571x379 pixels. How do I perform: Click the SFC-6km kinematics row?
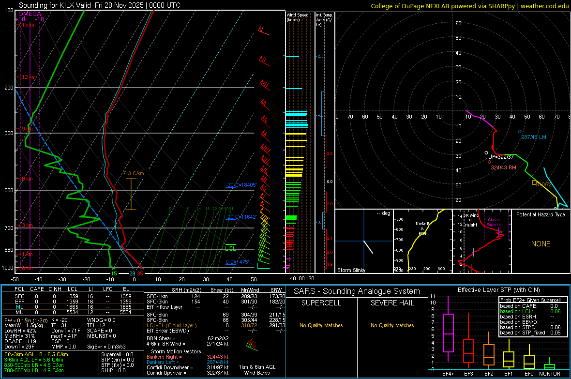point(216,315)
